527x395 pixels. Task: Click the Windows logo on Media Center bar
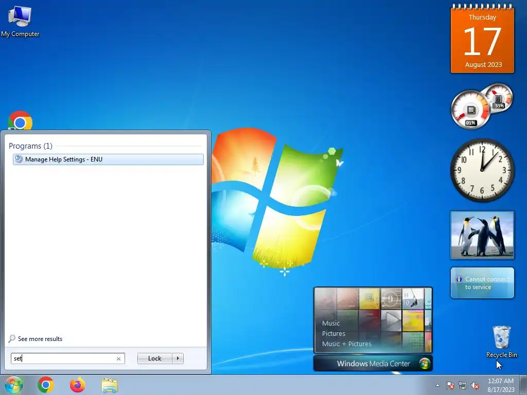[425, 364]
